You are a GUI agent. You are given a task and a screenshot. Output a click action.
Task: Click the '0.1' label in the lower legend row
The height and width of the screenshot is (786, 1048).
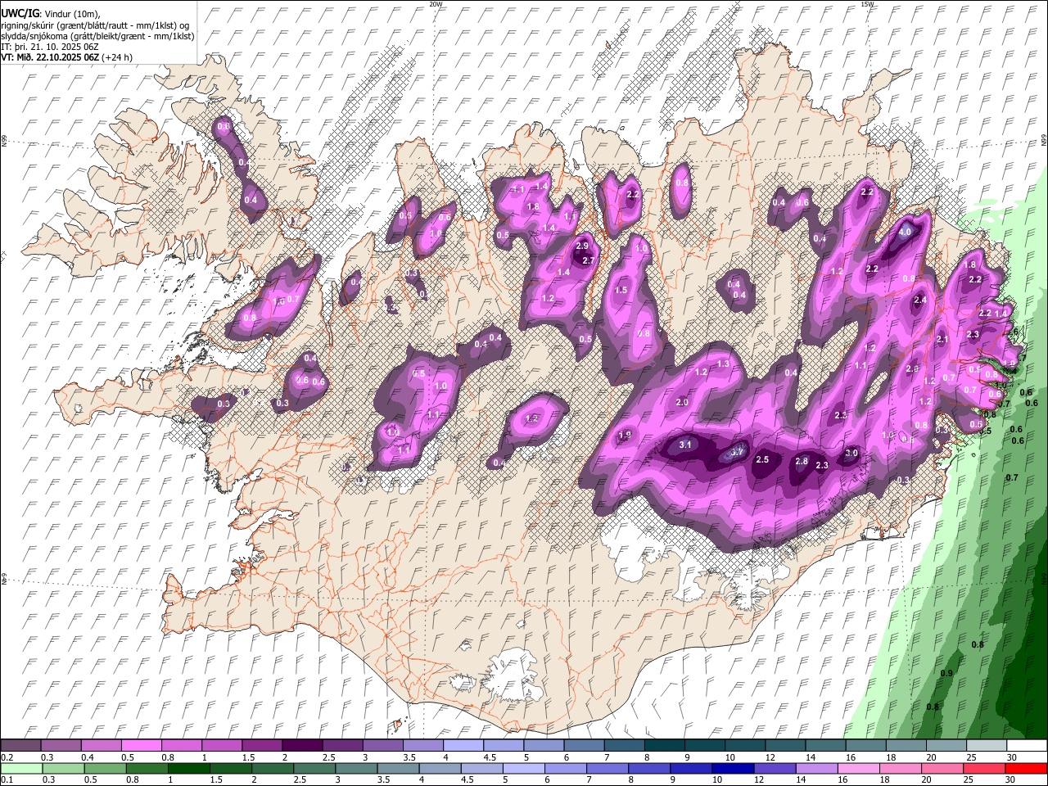tap(6, 780)
